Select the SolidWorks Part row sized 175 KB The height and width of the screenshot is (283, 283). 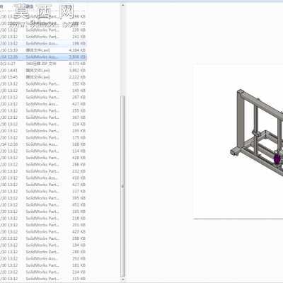pyautogui.click(x=43, y=137)
